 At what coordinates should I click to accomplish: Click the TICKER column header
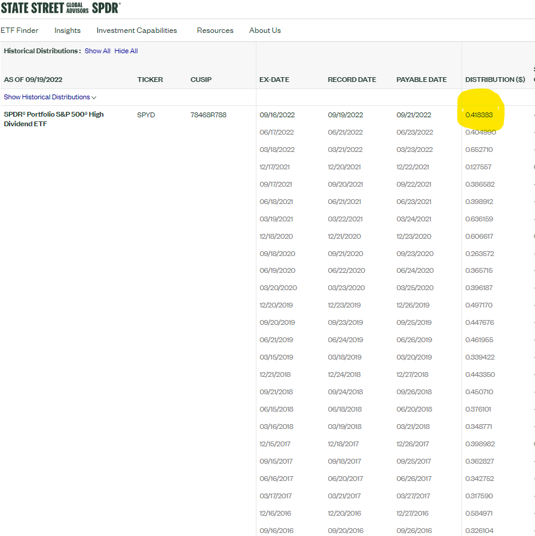coord(150,80)
